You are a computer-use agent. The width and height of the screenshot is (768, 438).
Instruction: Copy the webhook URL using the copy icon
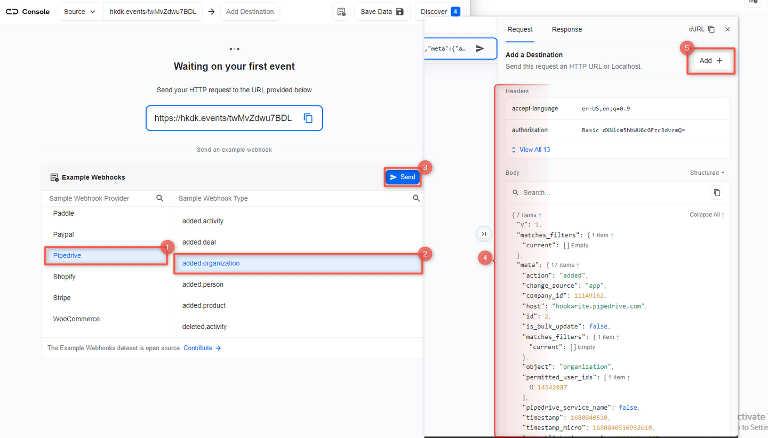(308, 118)
